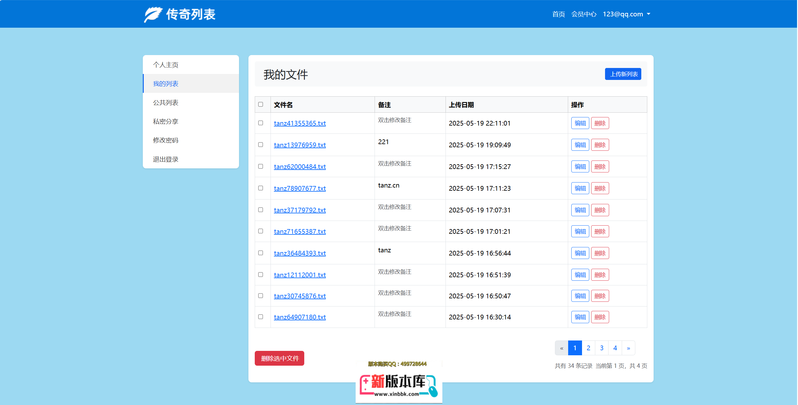Open the file link tanz13976959.txt

[300, 145]
